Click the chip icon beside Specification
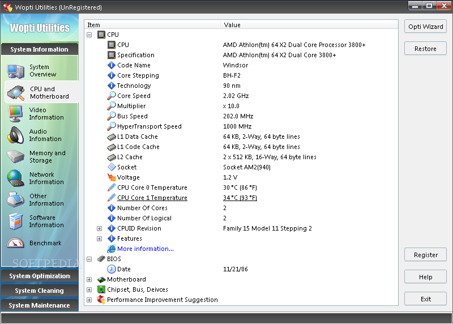 pyautogui.click(x=111, y=55)
